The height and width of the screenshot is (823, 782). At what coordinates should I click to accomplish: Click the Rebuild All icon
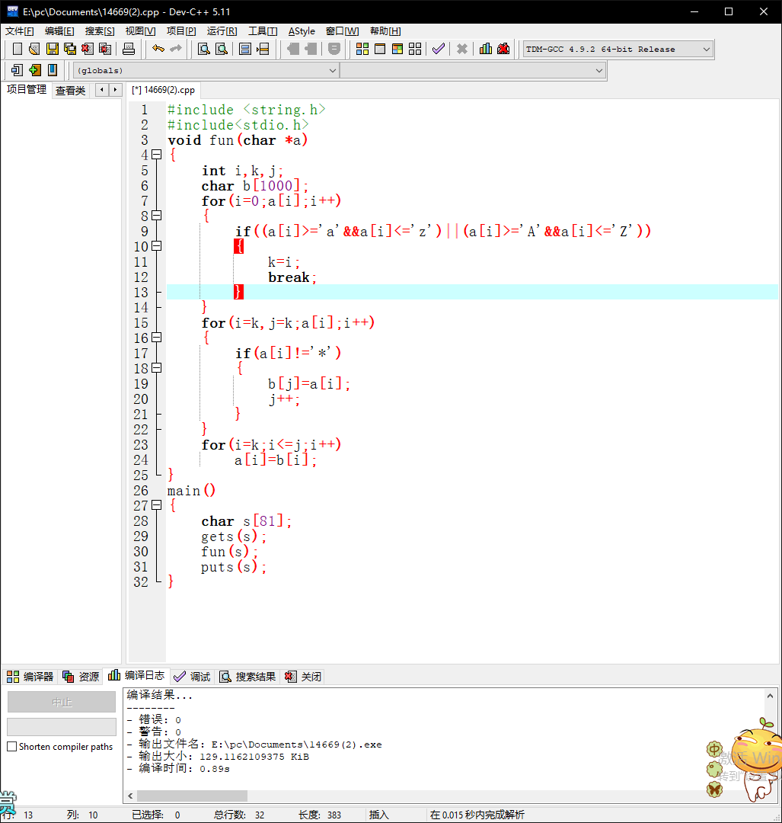[x=415, y=49]
